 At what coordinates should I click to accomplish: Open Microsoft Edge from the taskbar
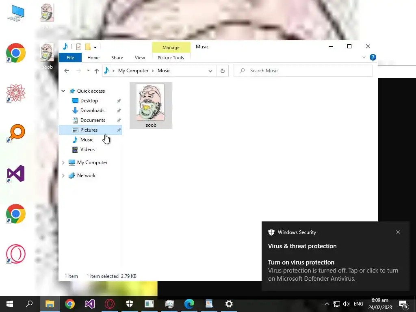pyautogui.click(x=189, y=304)
